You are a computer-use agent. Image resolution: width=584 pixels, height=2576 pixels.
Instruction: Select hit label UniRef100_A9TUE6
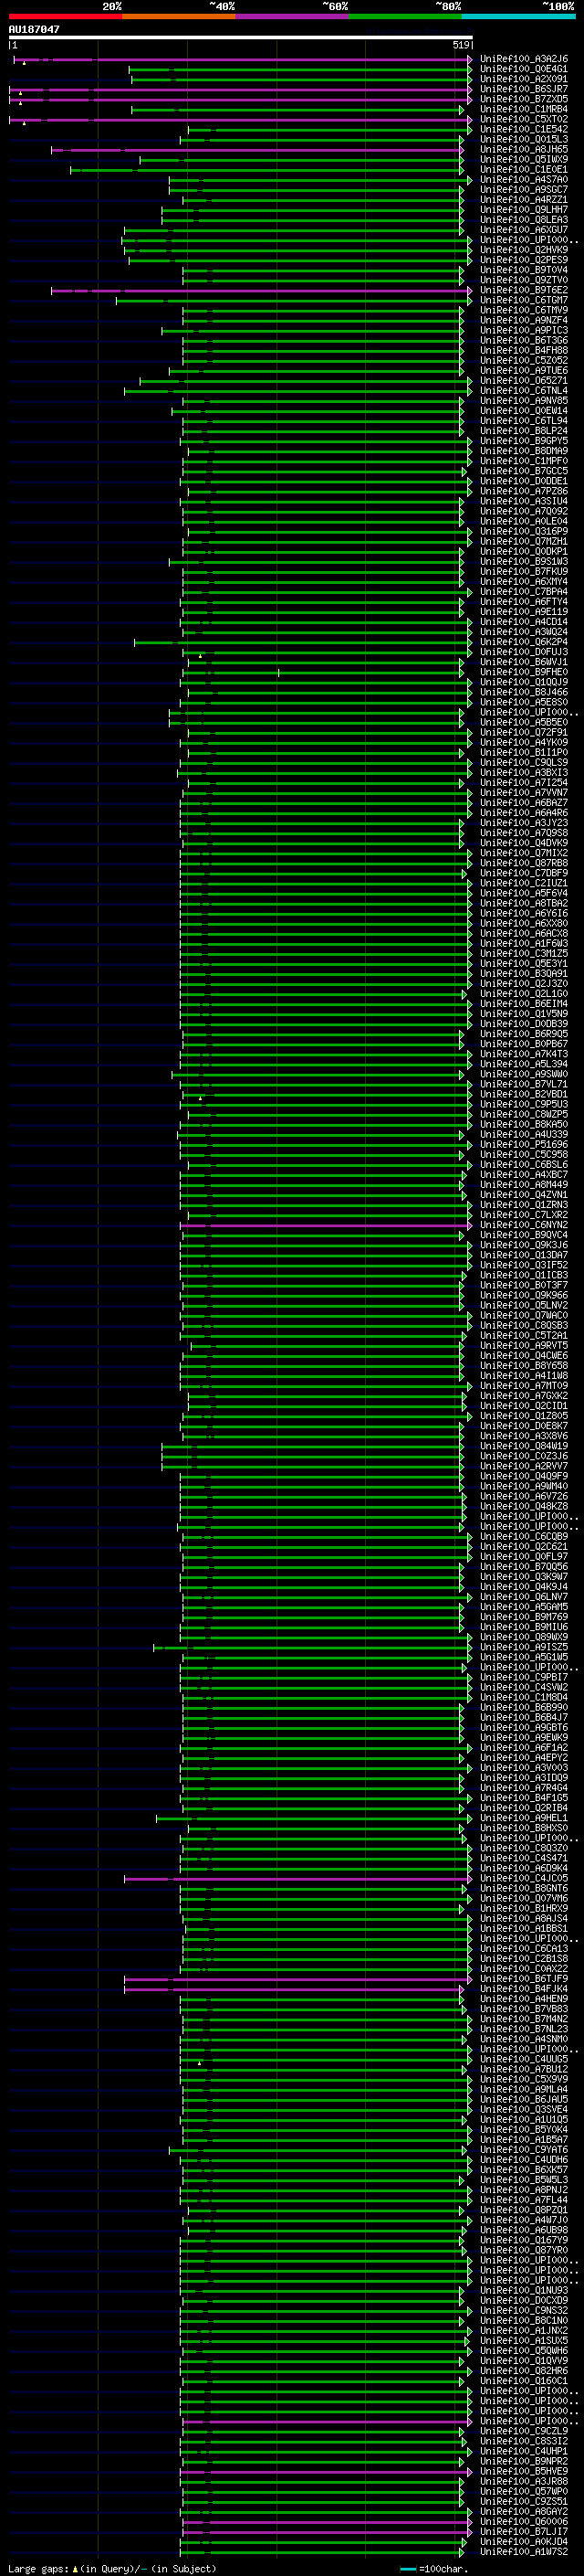coord(523,370)
